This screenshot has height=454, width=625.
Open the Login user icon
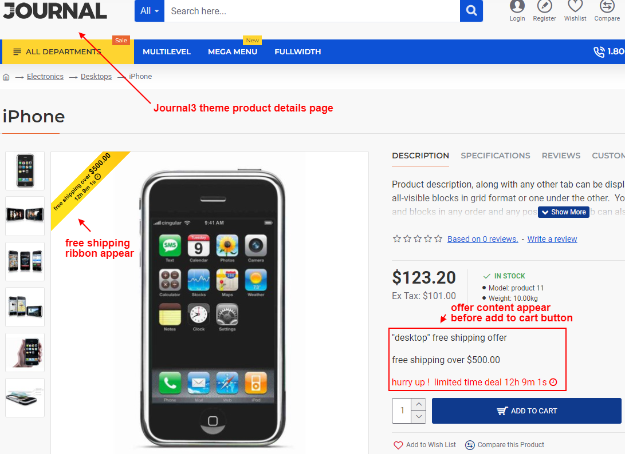click(517, 6)
